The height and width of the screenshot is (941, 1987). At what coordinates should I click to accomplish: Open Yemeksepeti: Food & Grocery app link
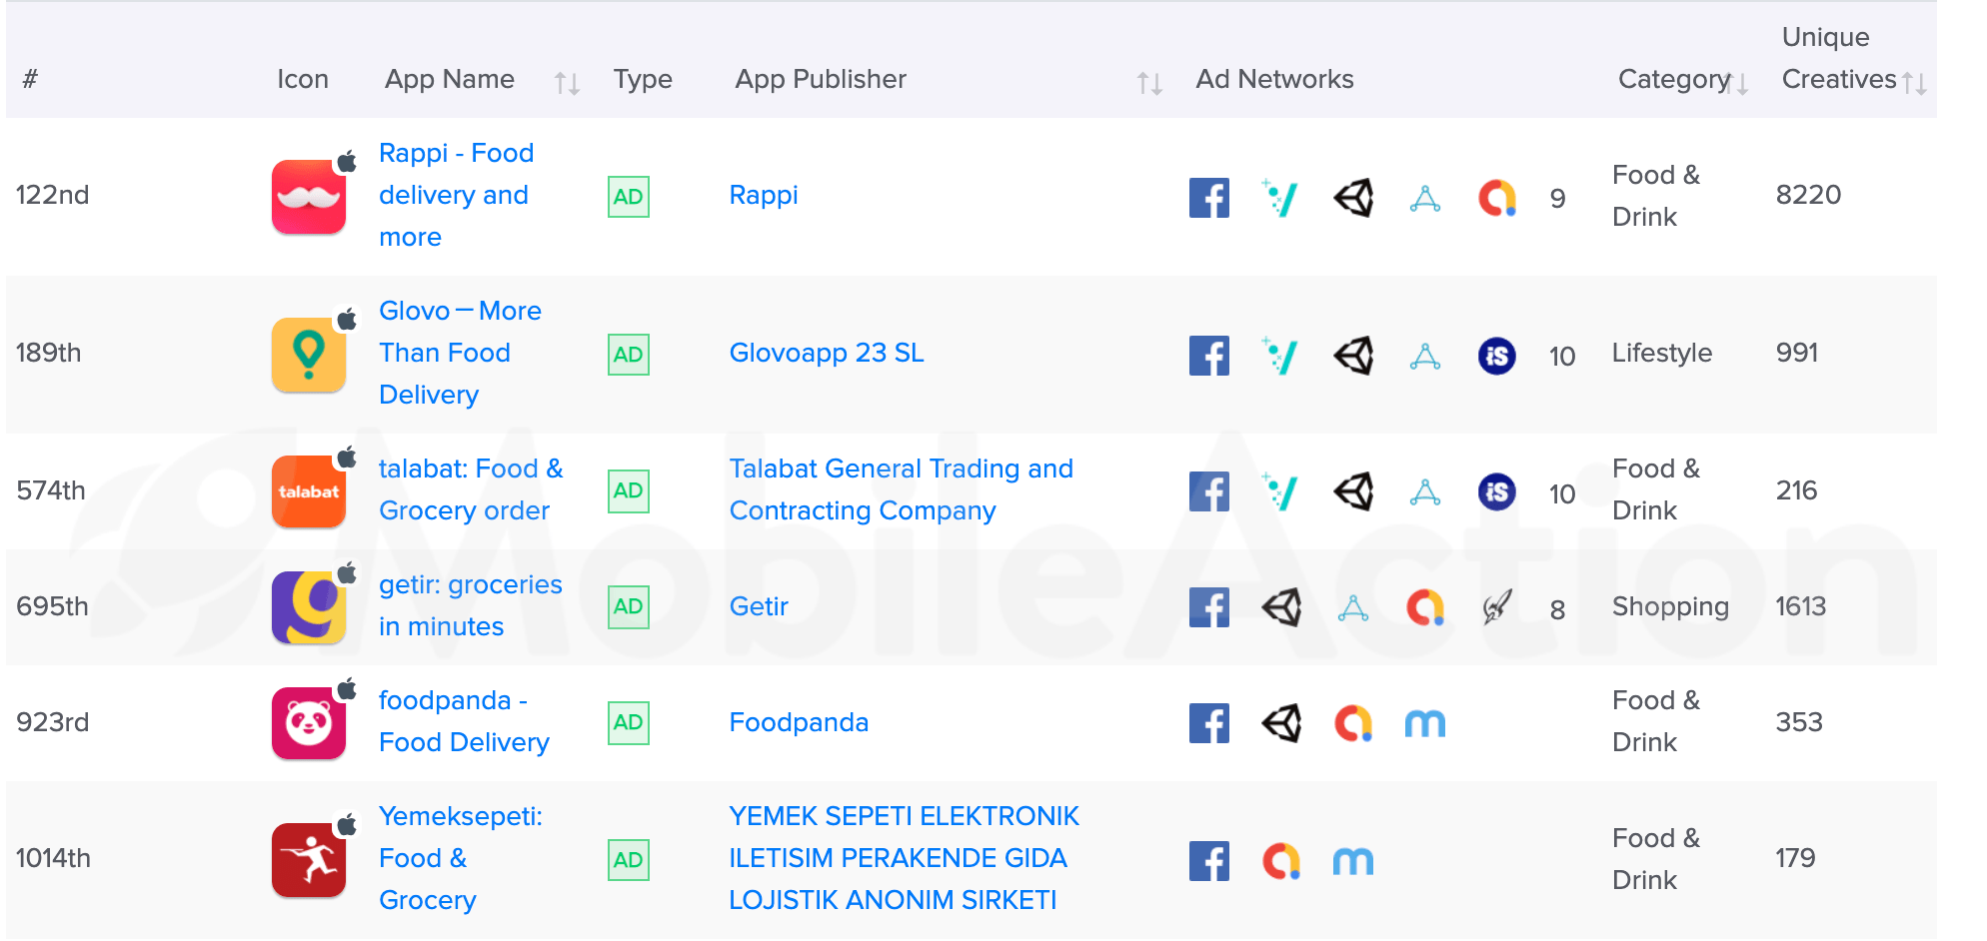(x=460, y=858)
